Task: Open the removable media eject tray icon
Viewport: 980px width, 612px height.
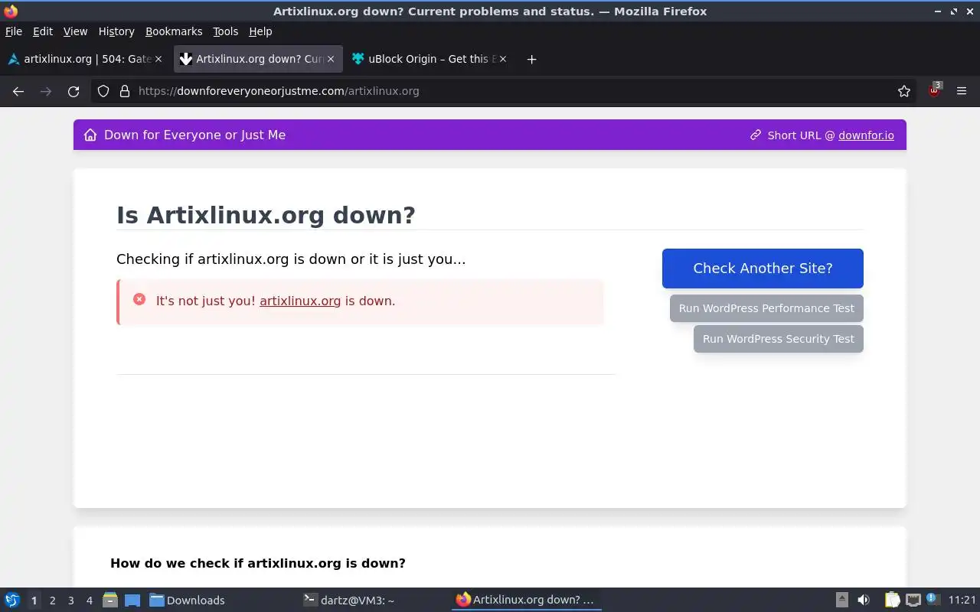Action: [842, 600]
